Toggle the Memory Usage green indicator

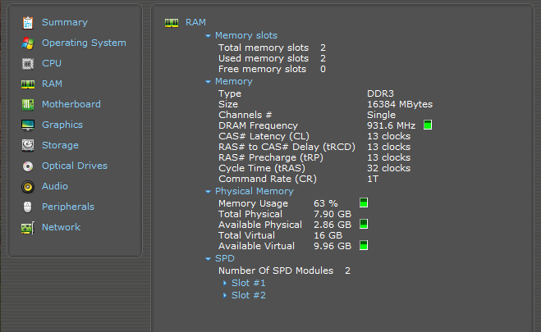[x=363, y=202]
